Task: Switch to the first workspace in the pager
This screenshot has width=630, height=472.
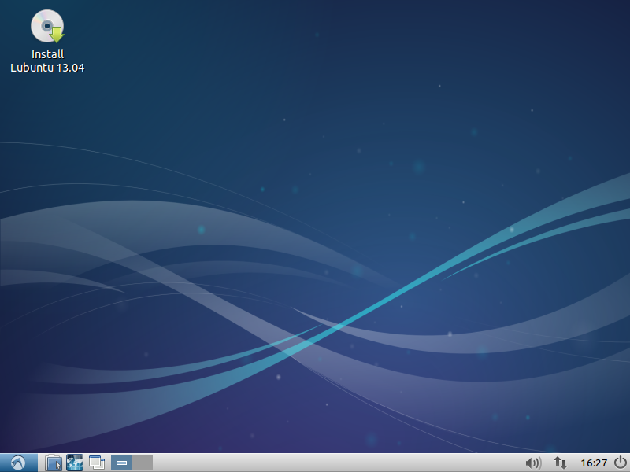Action: [121, 463]
